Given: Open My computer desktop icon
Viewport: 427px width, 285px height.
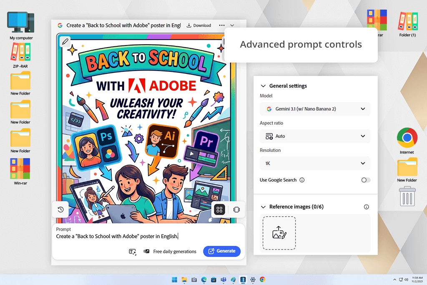Looking at the screenshot, I should [x=21, y=25].
